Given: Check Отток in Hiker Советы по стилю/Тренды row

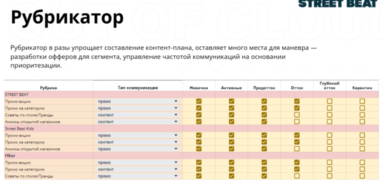Looking at the screenshot, I should pos(297,176).
